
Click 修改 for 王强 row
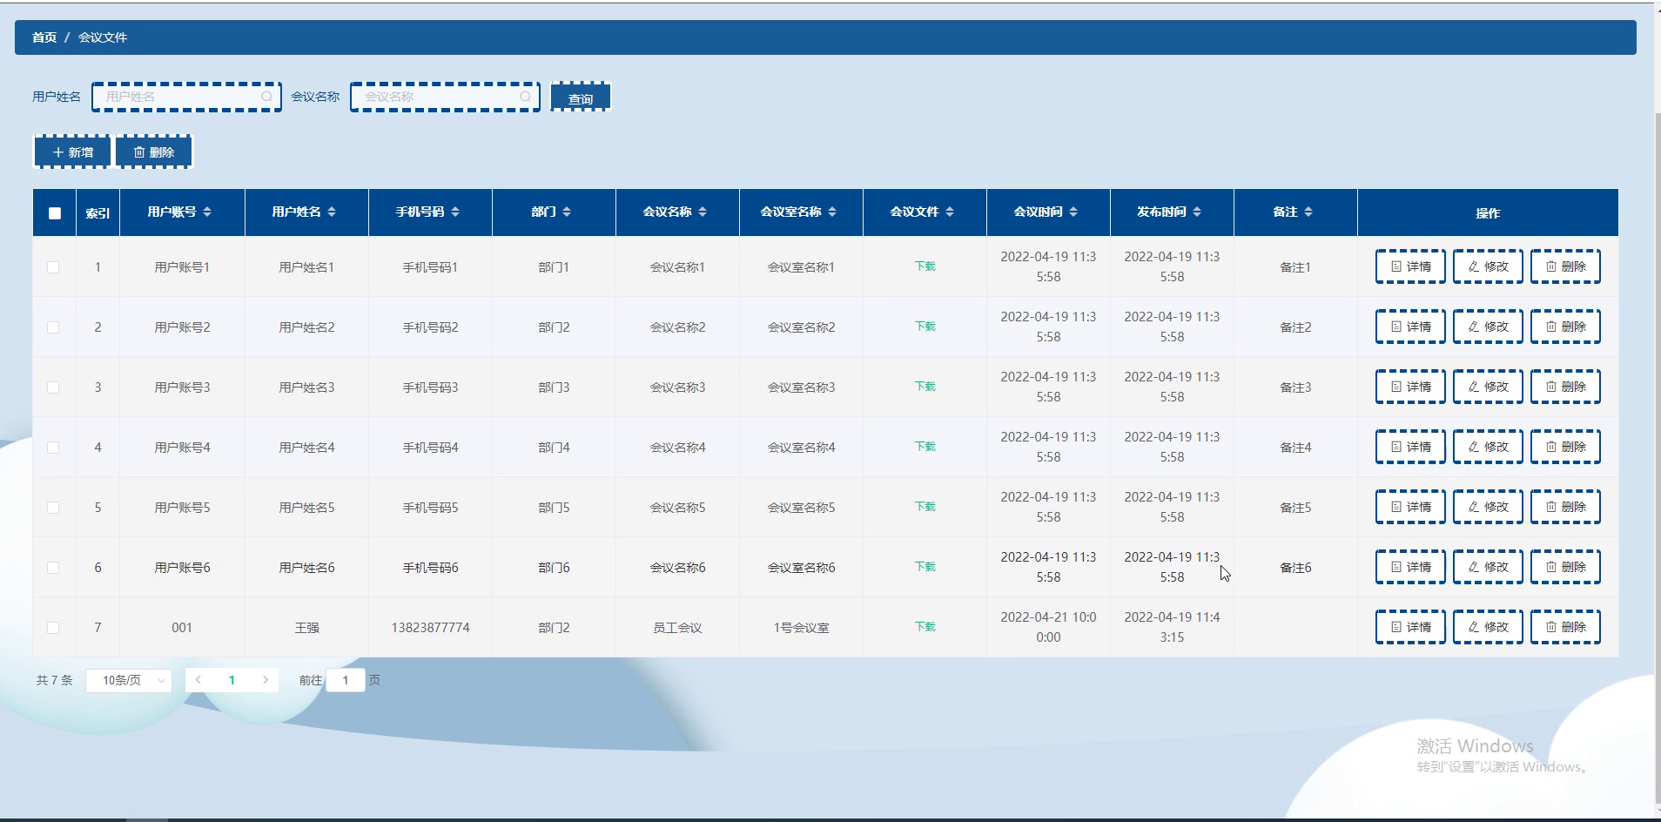(x=1488, y=627)
